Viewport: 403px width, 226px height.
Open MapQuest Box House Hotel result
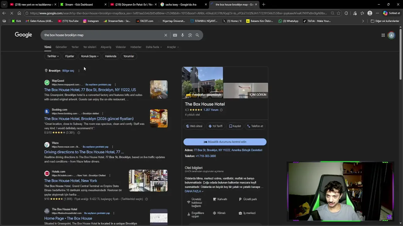pyautogui.click(x=90, y=90)
